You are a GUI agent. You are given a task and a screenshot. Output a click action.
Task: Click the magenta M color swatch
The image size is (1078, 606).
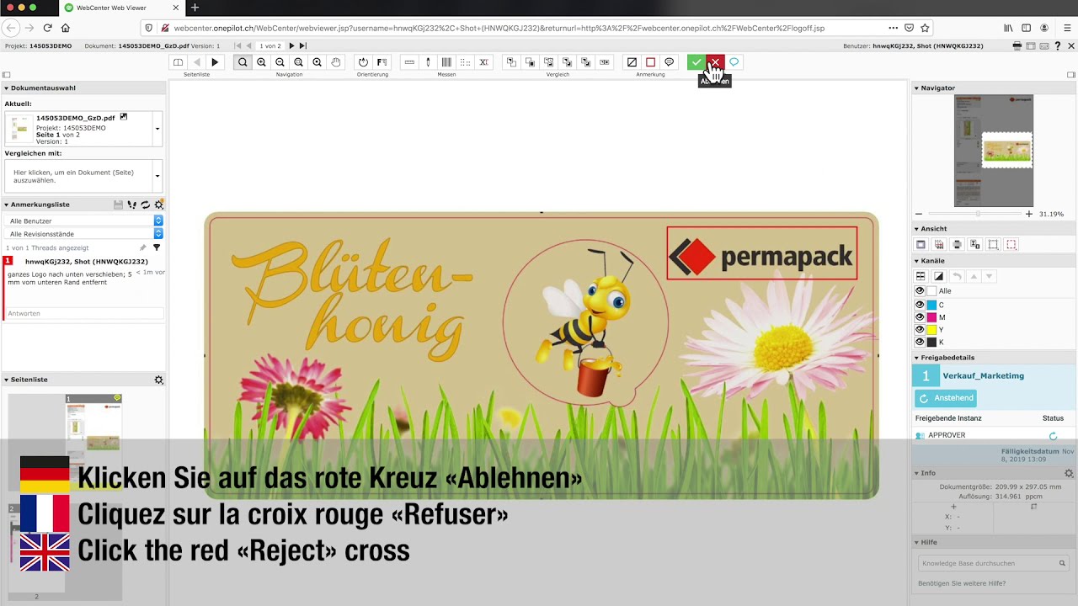pyautogui.click(x=931, y=317)
